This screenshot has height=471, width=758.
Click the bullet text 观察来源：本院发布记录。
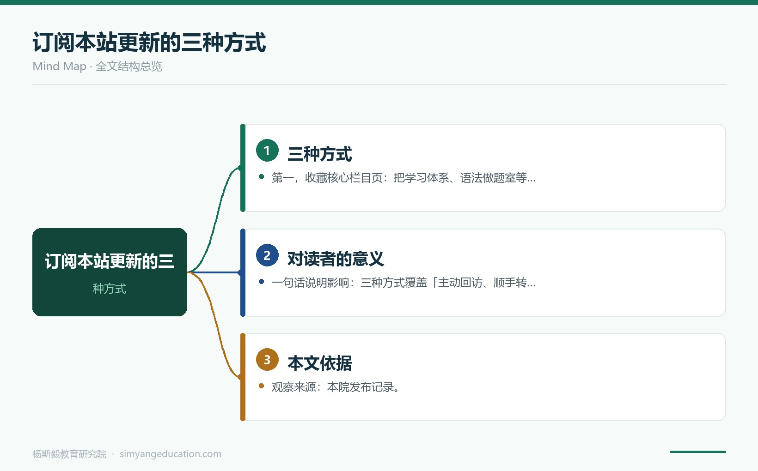(336, 387)
